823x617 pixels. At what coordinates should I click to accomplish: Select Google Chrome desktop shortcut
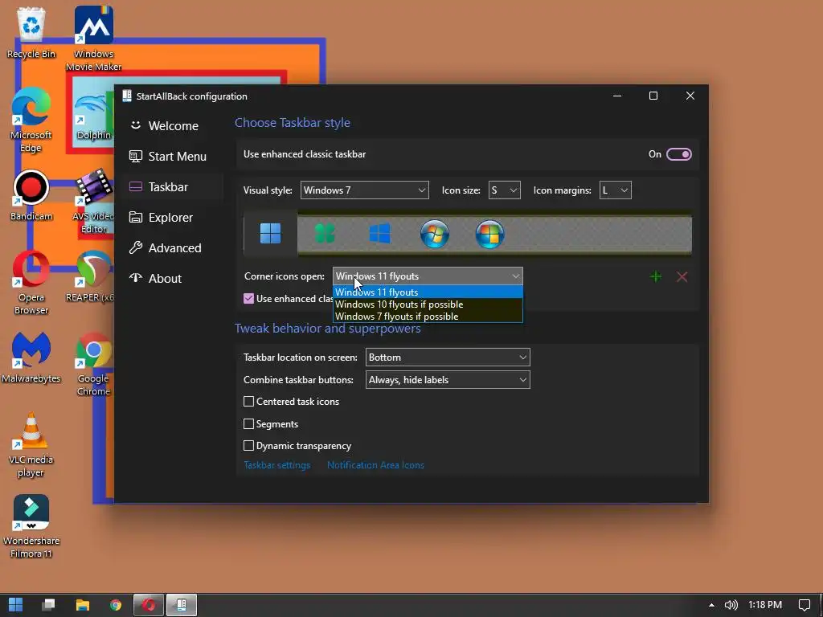[93, 364]
